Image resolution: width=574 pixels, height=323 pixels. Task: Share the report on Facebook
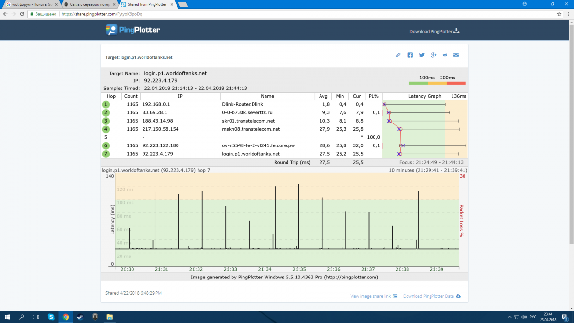(x=410, y=55)
